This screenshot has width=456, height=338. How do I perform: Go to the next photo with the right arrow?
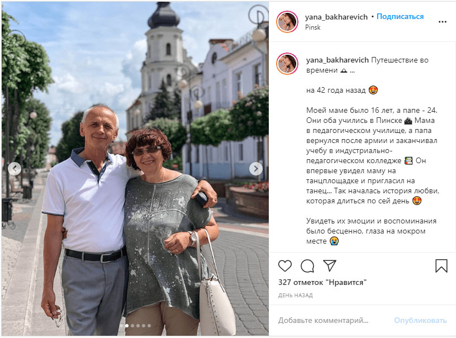[255, 169]
